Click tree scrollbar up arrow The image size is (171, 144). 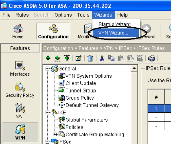(x=134, y=68)
